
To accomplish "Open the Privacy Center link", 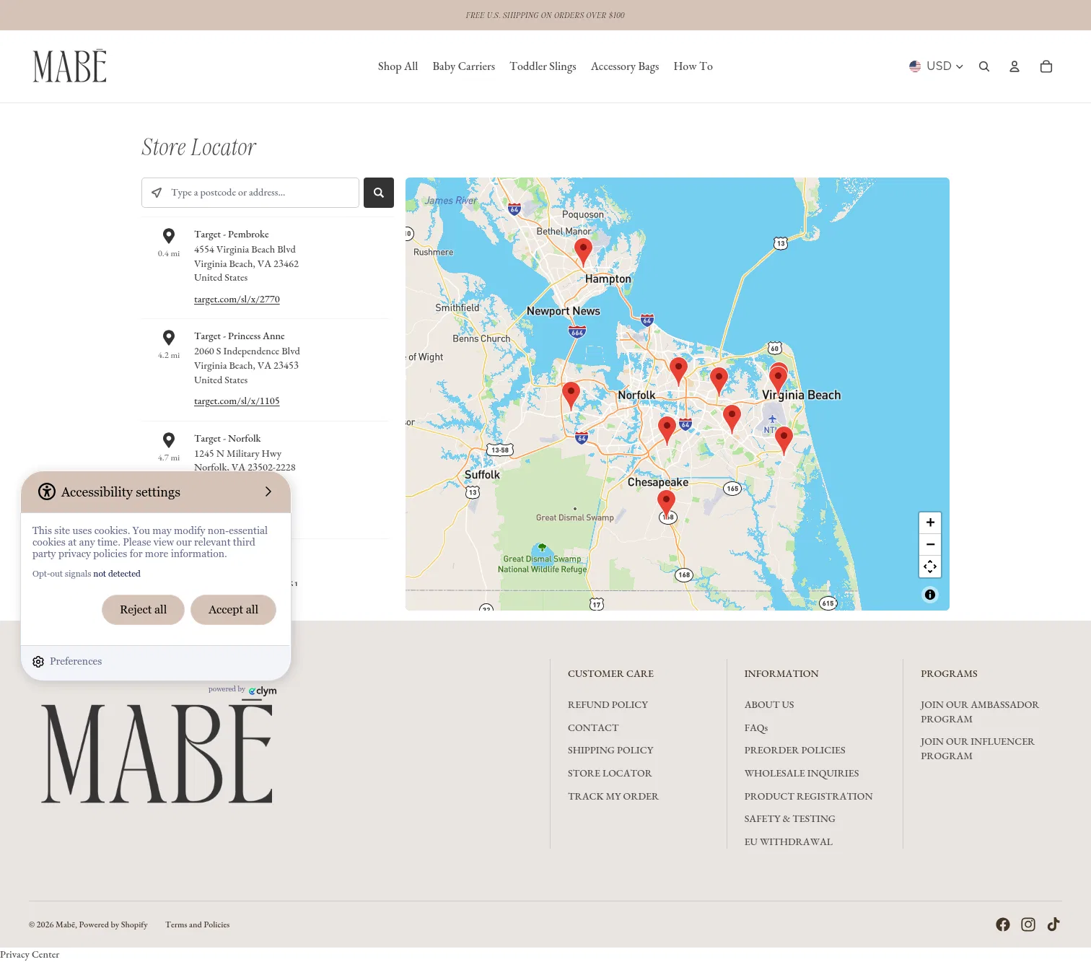I will pos(30,955).
